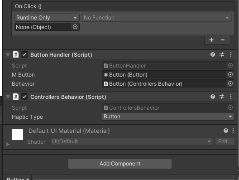Remove the On Click entry with minus
The image size is (239, 180).
[x=223, y=40]
